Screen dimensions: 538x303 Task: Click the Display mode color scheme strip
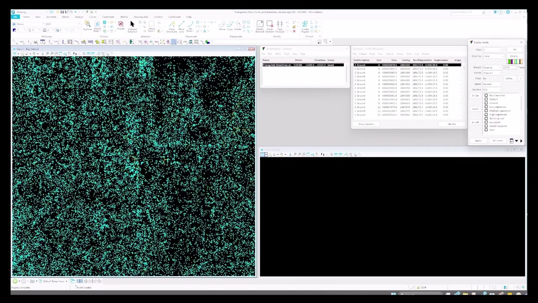point(515,62)
